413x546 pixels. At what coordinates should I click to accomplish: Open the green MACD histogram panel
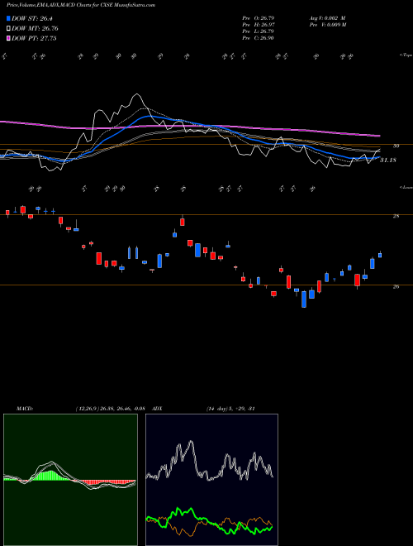[70, 480]
